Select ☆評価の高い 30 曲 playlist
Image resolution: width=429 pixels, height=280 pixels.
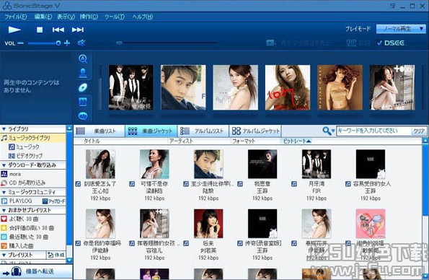click(x=27, y=227)
